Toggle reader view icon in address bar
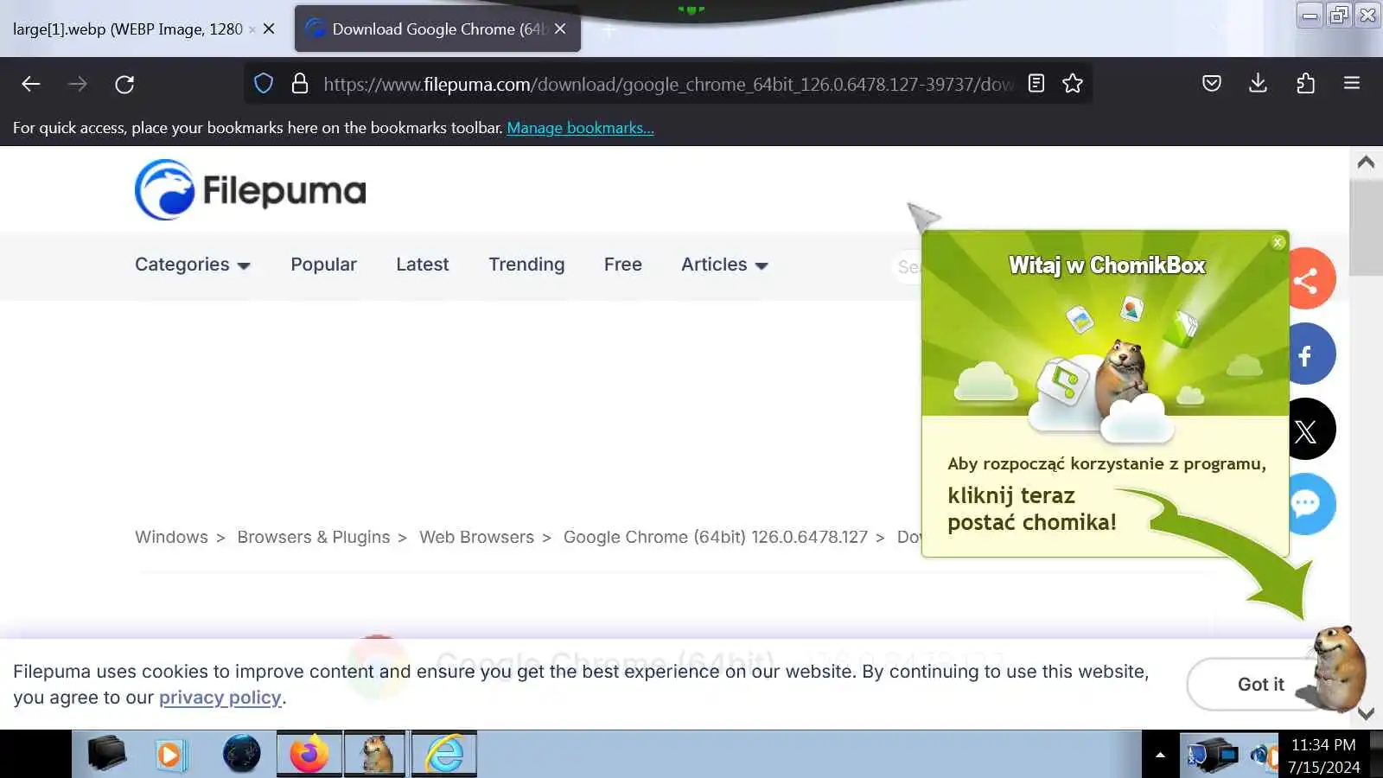The height and width of the screenshot is (778, 1383). [1036, 84]
